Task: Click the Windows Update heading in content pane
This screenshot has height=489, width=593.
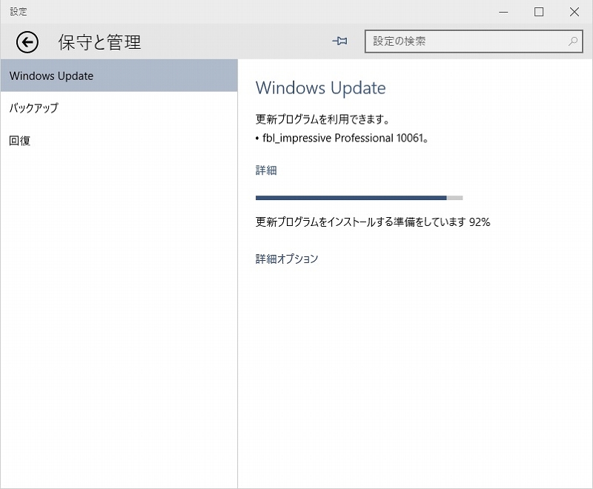Action: coord(321,87)
